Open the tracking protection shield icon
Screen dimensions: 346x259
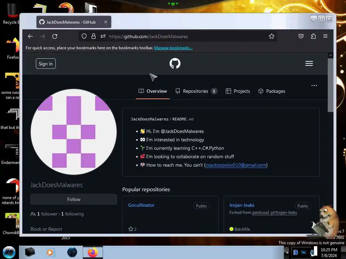tap(84, 36)
